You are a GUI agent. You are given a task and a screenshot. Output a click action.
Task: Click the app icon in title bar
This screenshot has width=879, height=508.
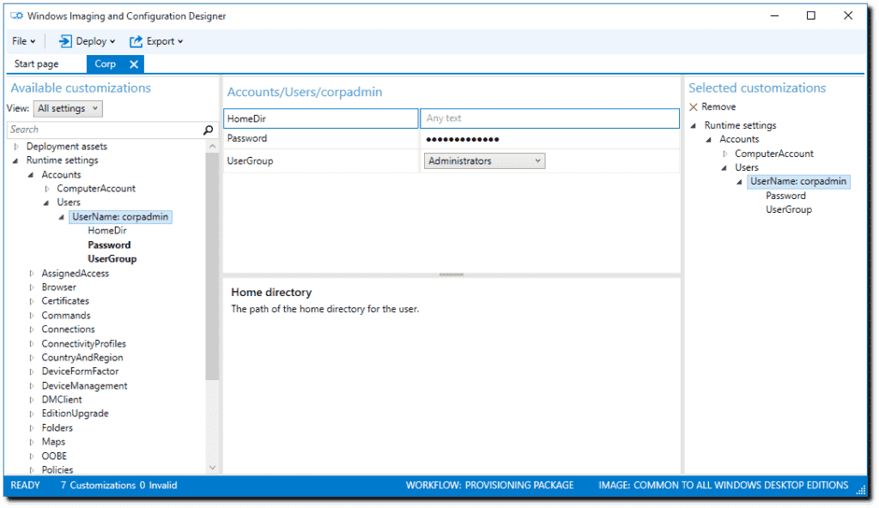tap(17, 15)
